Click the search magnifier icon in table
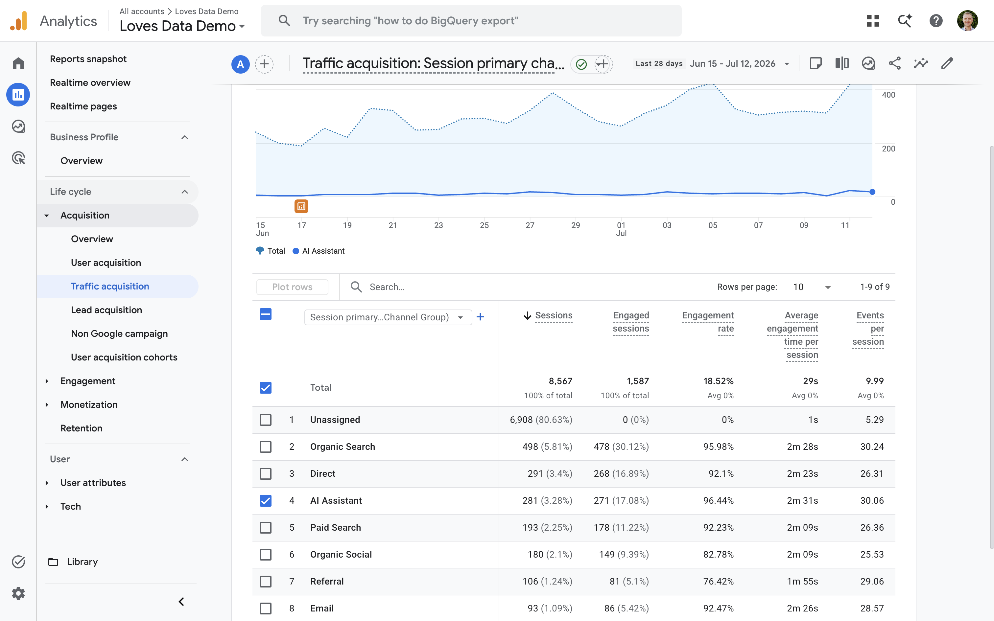Viewport: 994px width, 621px height. coord(356,287)
